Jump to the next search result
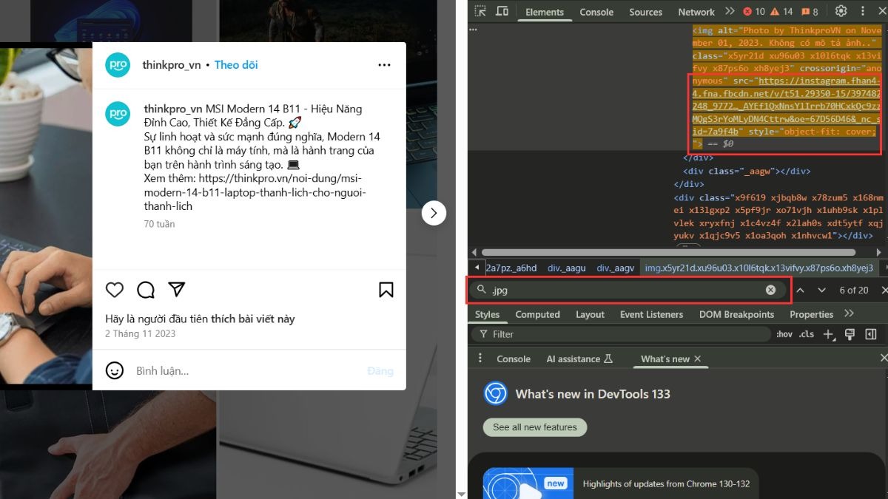Image resolution: width=888 pixels, height=499 pixels. click(821, 290)
